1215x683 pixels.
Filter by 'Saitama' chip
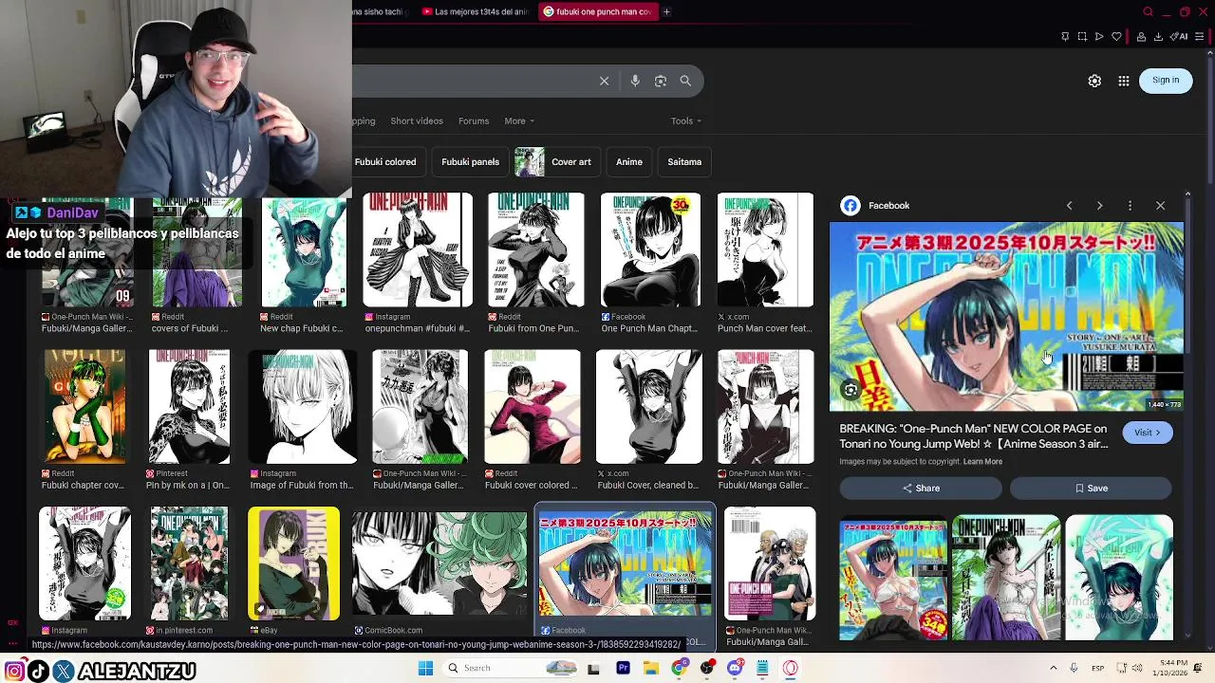(x=684, y=161)
